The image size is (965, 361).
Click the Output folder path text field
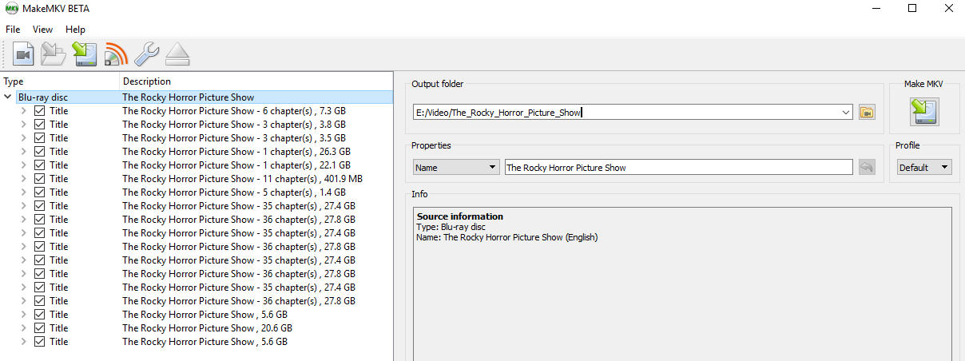626,113
